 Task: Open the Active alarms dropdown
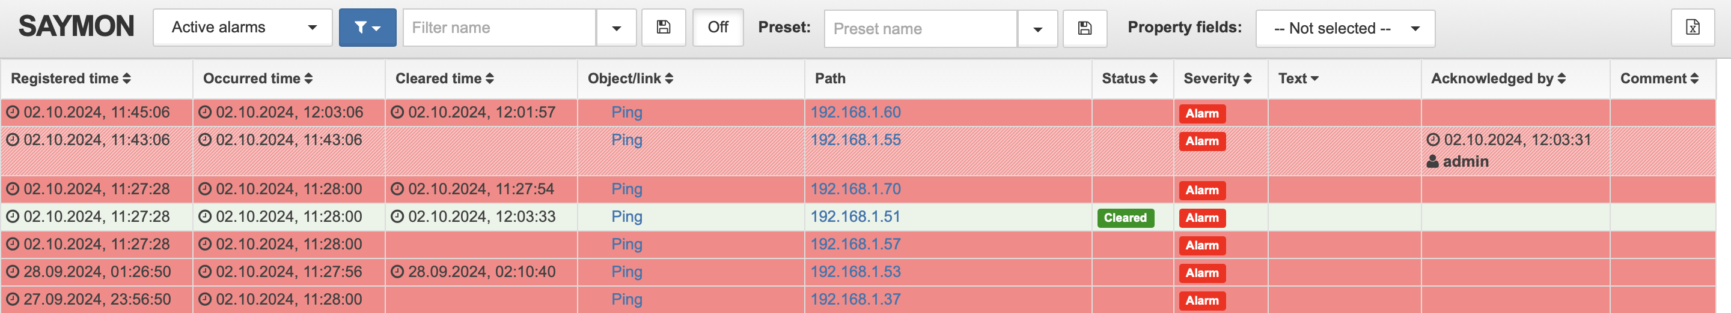[x=243, y=28]
